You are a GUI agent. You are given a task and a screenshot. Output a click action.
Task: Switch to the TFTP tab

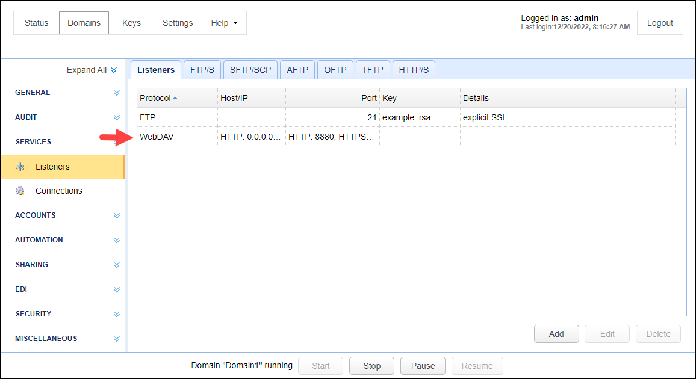point(373,70)
